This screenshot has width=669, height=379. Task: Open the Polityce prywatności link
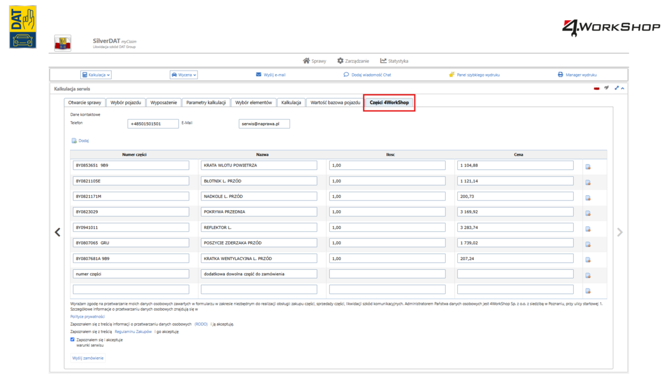(x=88, y=316)
